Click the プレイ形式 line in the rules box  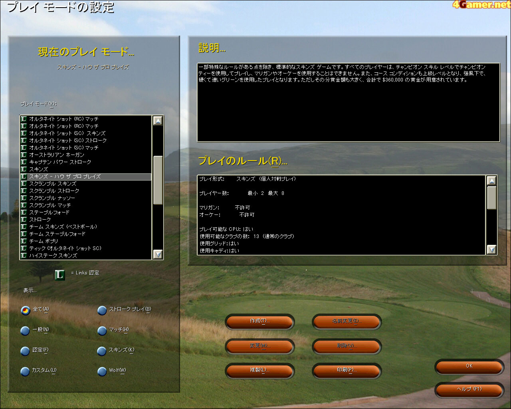[248, 179]
